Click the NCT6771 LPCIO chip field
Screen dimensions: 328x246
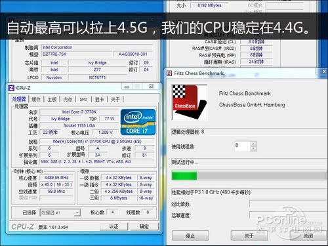(97, 77)
